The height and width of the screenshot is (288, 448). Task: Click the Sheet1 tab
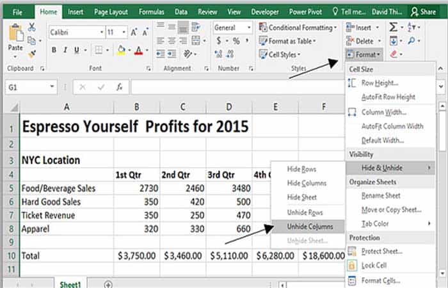(x=70, y=284)
